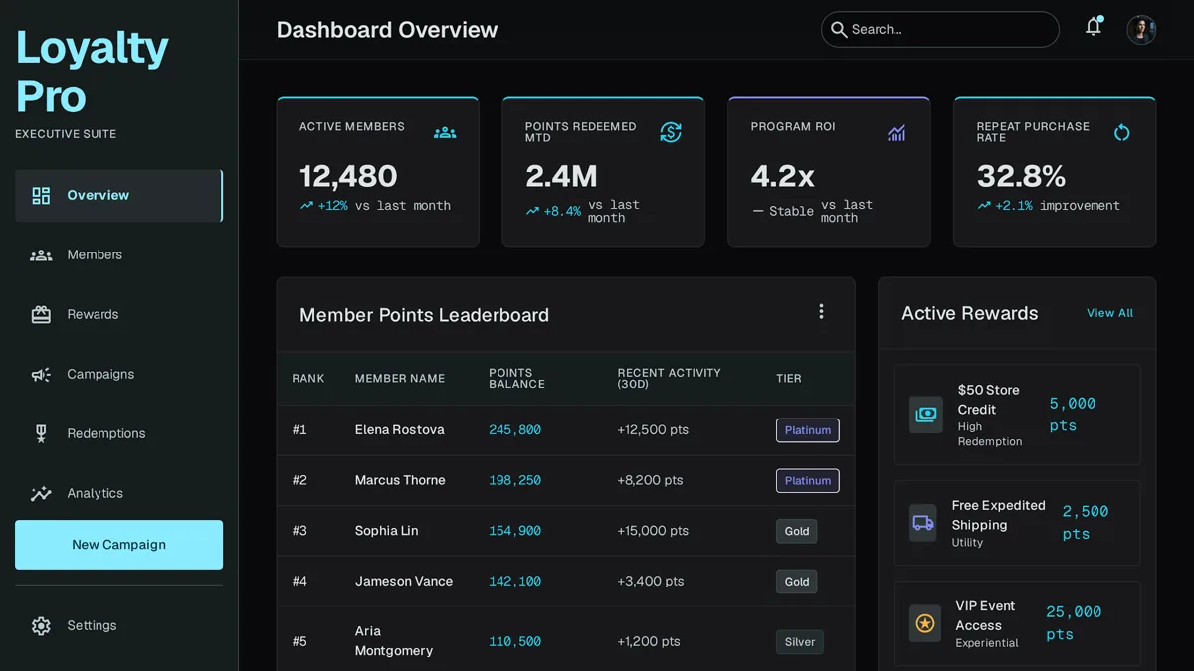This screenshot has height=671, width=1194.
Task: Click the 198,250 points balance
Action: (x=514, y=480)
